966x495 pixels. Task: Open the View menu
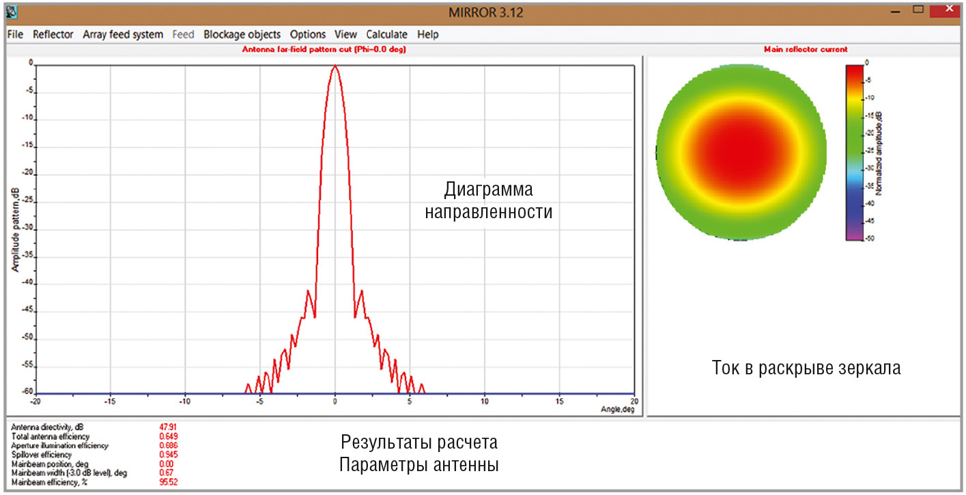345,34
